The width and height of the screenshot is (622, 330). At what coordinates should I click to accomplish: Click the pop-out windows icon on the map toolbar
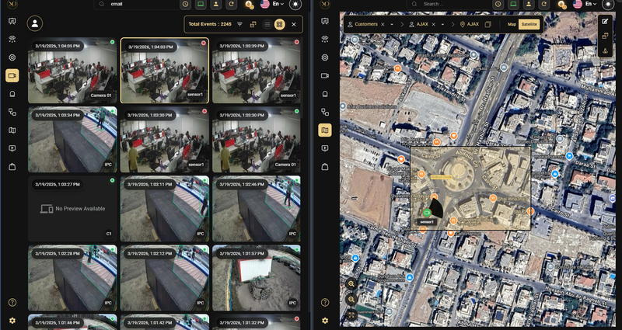[605, 36]
